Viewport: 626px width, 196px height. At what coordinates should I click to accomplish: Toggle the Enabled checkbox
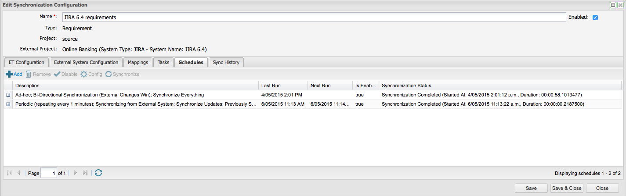[x=595, y=18]
